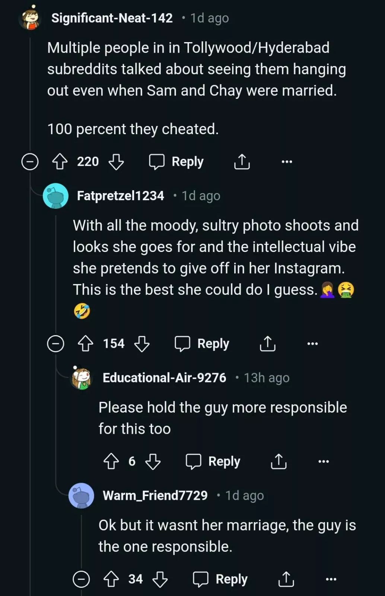Image resolution: width=385 pixels, height=596 pixels.
Task: Downvote the comment with 220 votes
Action: click(x=116, y=162)
